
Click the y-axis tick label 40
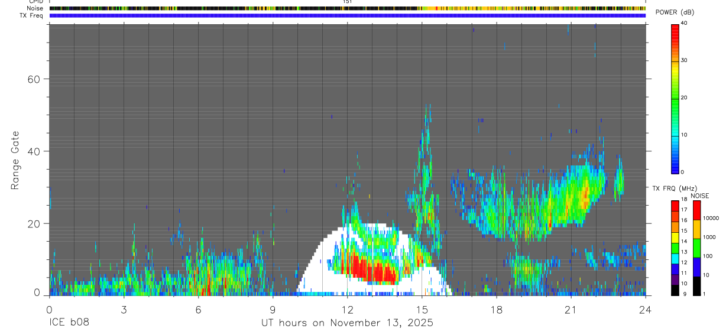click(x=33, y=151)
